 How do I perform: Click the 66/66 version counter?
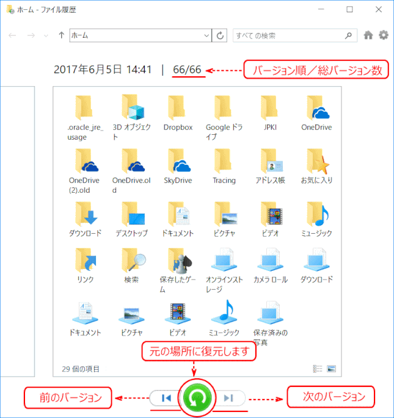click(187, 70)
